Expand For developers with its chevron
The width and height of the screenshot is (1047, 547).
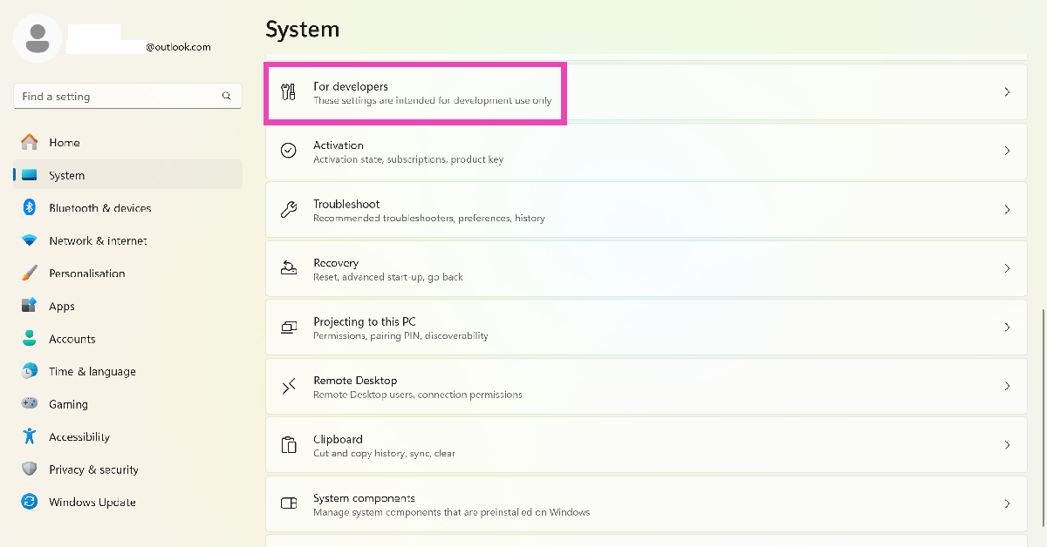(1007, 91)
